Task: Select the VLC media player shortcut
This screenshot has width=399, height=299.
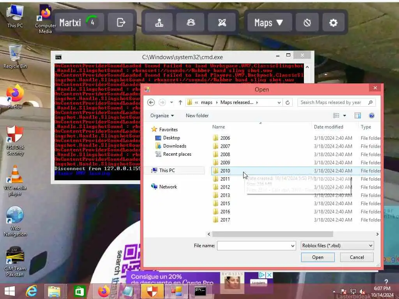Action: pos(15,181)
